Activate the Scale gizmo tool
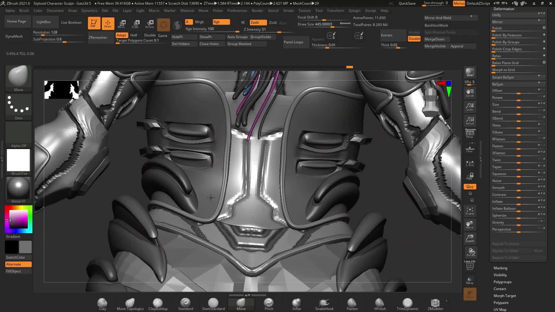555x312 pixels. pyautogui.click(x=136, y=24)
